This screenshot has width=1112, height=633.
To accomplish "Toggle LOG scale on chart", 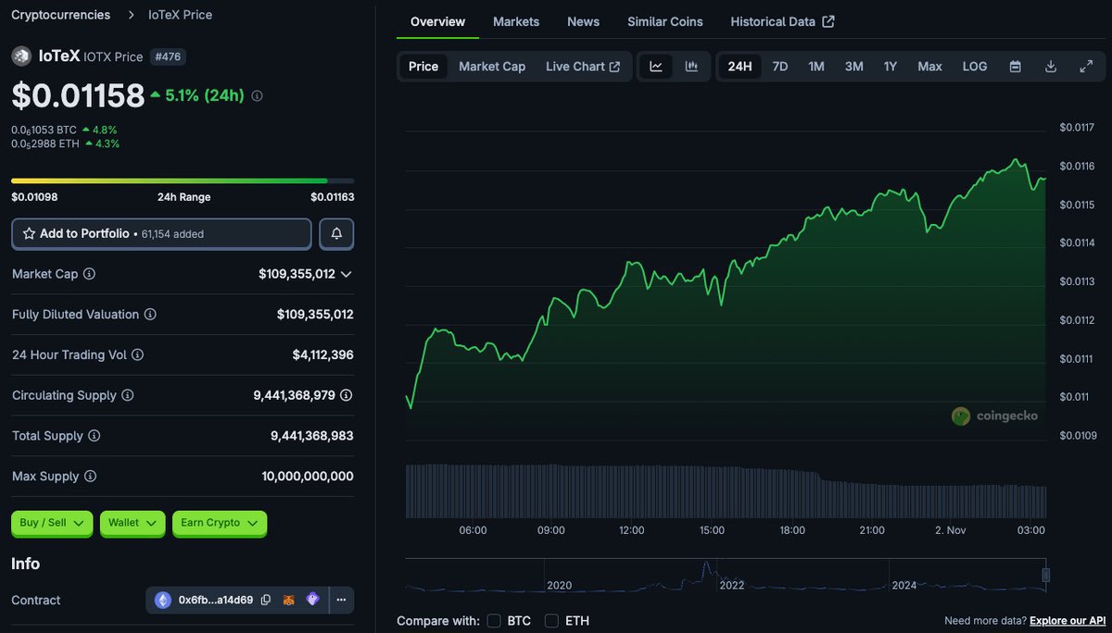I will tap(975, 67).
